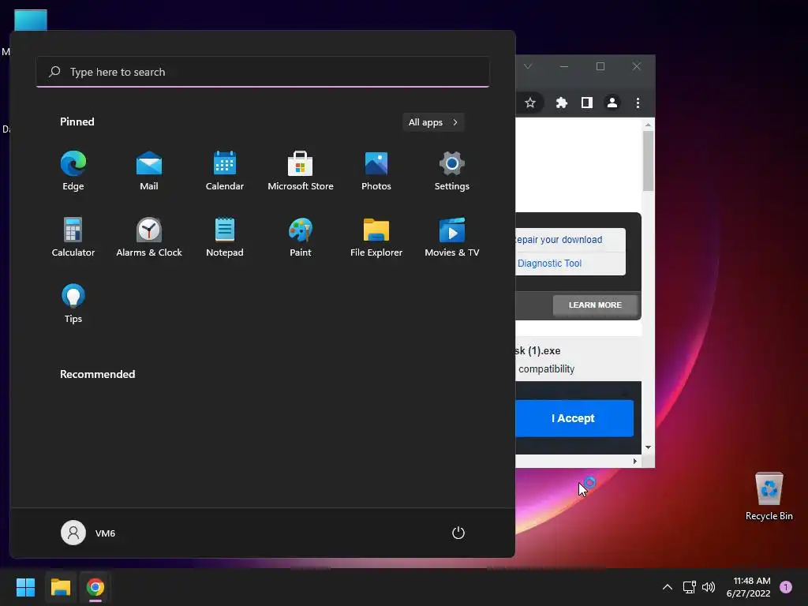808x606 pixels.
Task: Open the volume control tray icon
Action: pyautogui.click(x=709, y=587)
